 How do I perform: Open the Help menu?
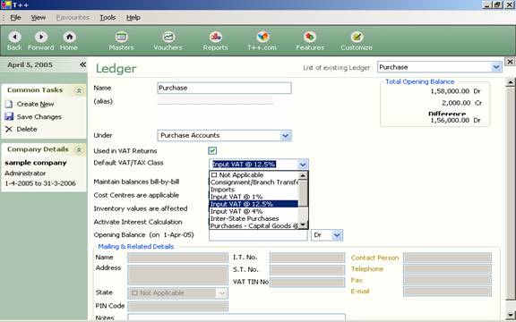click(133, 17)
